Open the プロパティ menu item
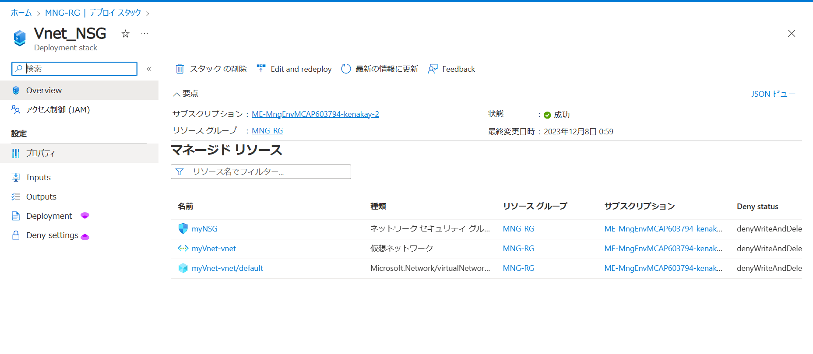The image size is (813, 354). (x=79, y=153)
